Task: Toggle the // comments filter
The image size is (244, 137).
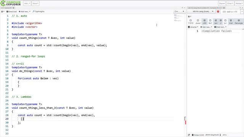Action: [x=221, y=22]
